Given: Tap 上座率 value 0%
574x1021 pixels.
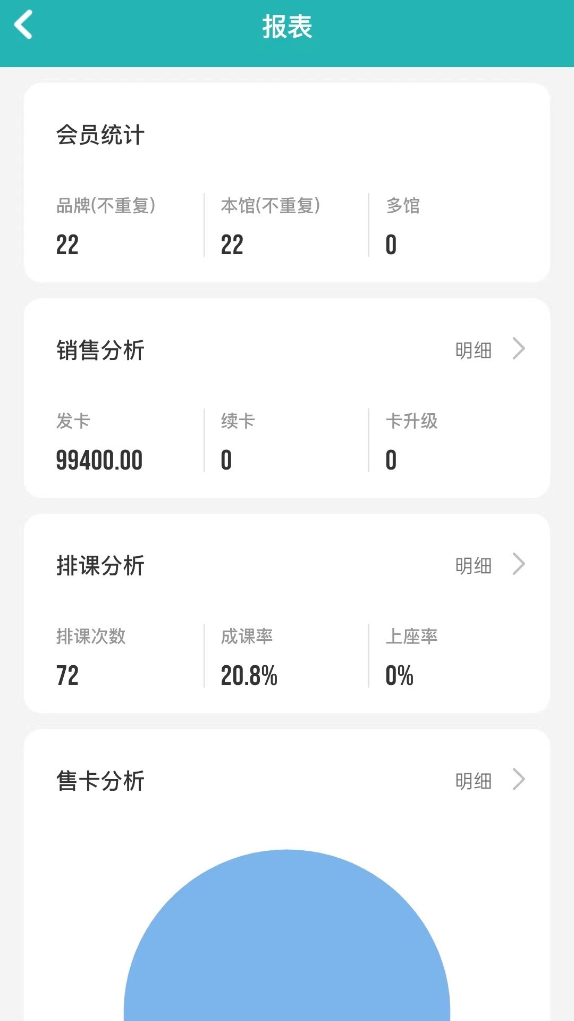Looking at the screenshot, I should click(x=400, y=676).
